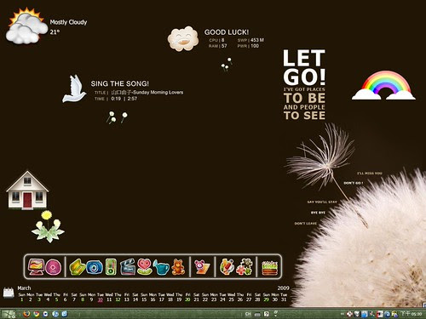Image resolution: width=426 pixels, height=319 pixels.
Task: Open the puzzle pieces dock icon
Action: [x=245, y=267]
